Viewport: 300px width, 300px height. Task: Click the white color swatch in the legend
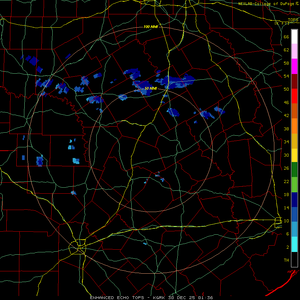pos(294,37)
